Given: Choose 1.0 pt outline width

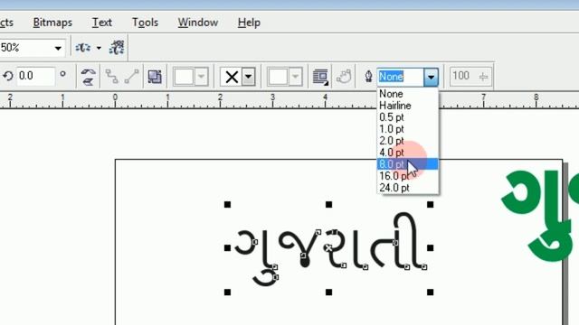Looking at the screenshot, I should pos(408,129).
